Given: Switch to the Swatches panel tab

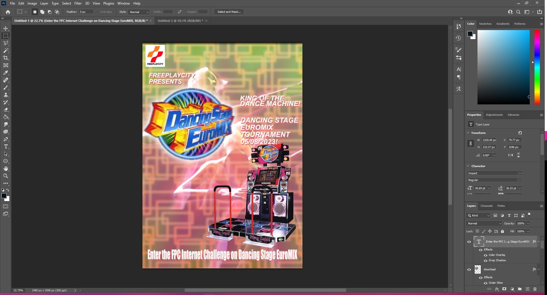Looking at the screenshot, I should point(485,24).
